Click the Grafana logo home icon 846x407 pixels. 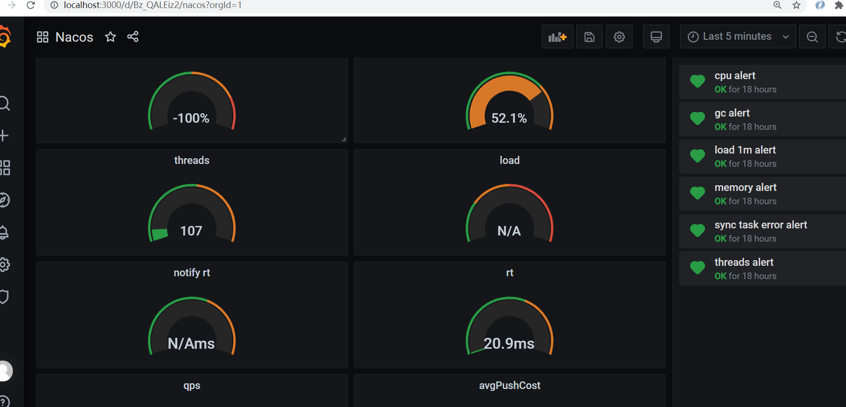[4, 36]
